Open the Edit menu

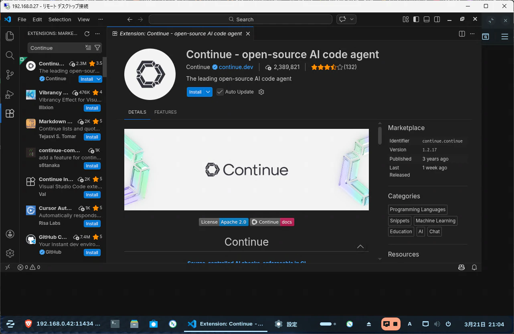(37, 19)
